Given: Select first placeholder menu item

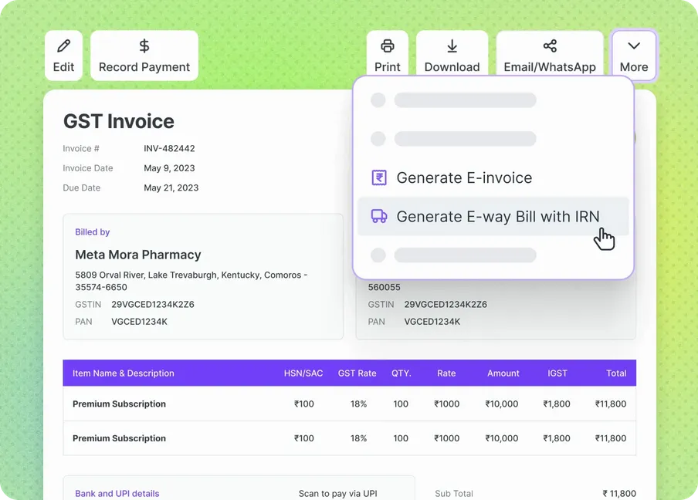Looking at the screenshot, I should [453, 100].
